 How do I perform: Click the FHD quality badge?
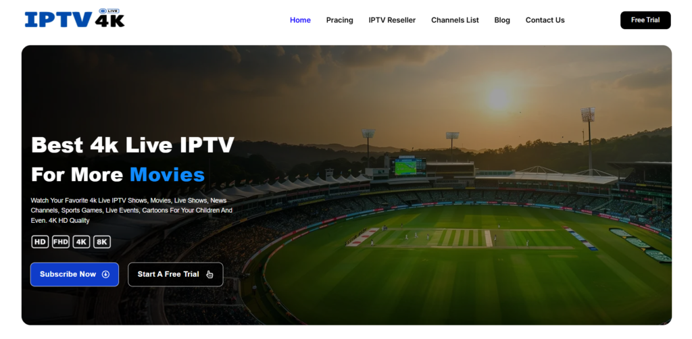pos(61,242)
